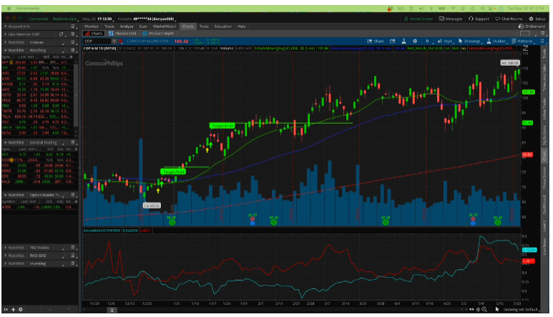Add a gadget with the plus icon
This screenshot has width=553, height=317.
point(13,309)
